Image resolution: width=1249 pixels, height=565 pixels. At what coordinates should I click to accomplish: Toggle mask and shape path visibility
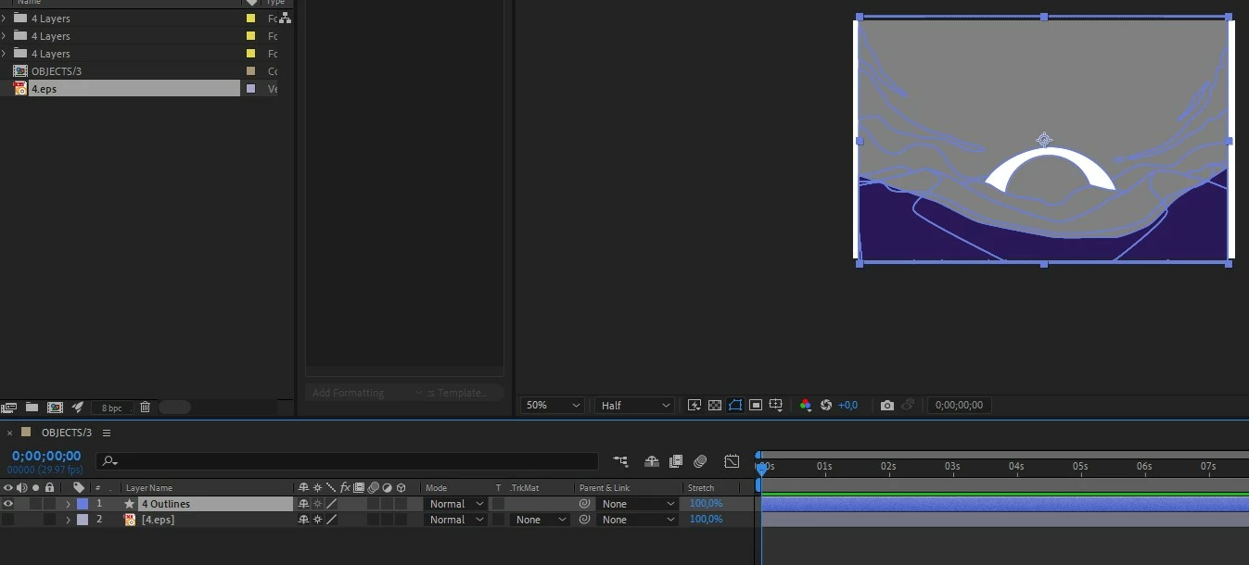(735, 405)
